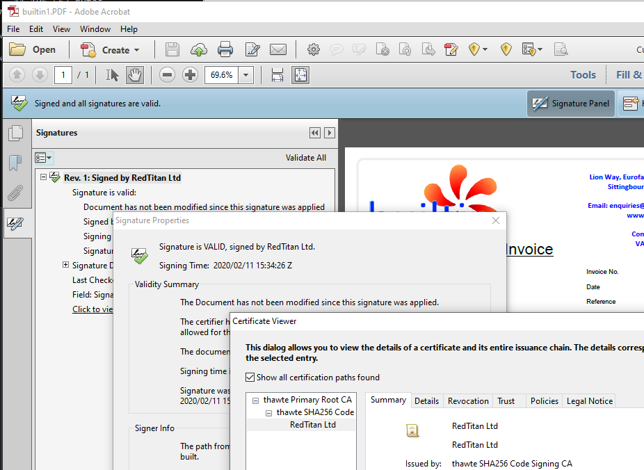Image resolution: width=644 pixels, height=470 pixels.
Task: Click the zoom value 69.6% field
Action: point(221,75)
